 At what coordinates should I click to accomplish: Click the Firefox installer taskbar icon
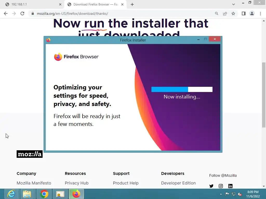tap(76, 194)
